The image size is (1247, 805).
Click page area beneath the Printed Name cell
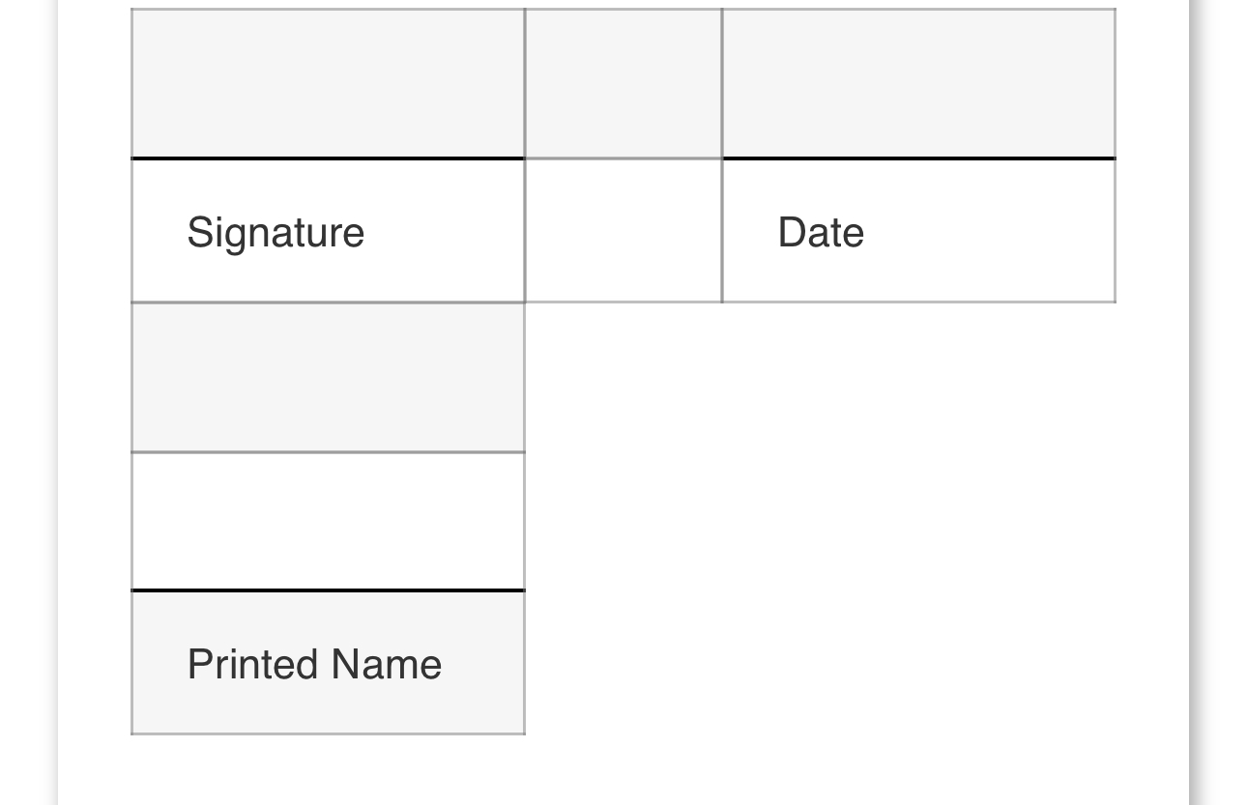tap(328, 769)
